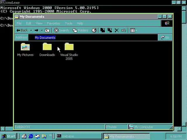Click the Start button
This screenshot has width=187, height=140.
(x=8, y=136)
